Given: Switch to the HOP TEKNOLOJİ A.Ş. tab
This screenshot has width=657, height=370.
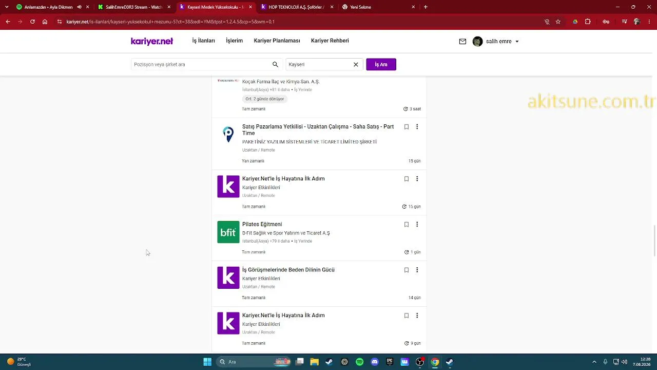Looking at the screenshot, I should pyautogui.click(x=297, y=7).
